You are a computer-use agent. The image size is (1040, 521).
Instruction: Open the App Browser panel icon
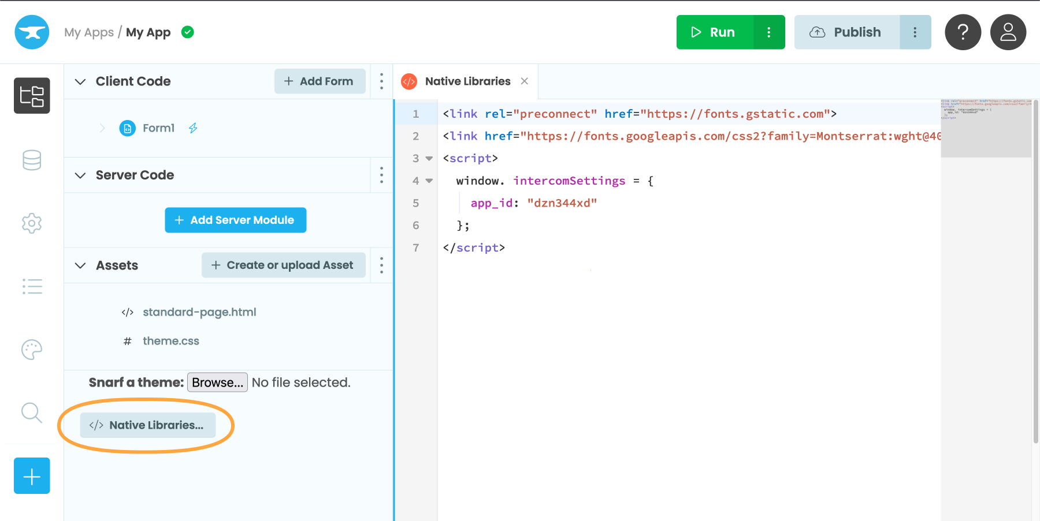point(32,96)
